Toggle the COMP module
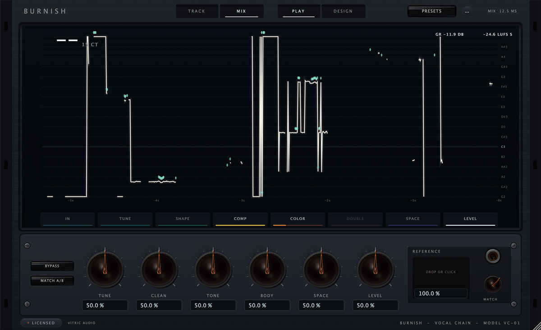This screenshot has height=330, width=541. (x=240, y=220)
